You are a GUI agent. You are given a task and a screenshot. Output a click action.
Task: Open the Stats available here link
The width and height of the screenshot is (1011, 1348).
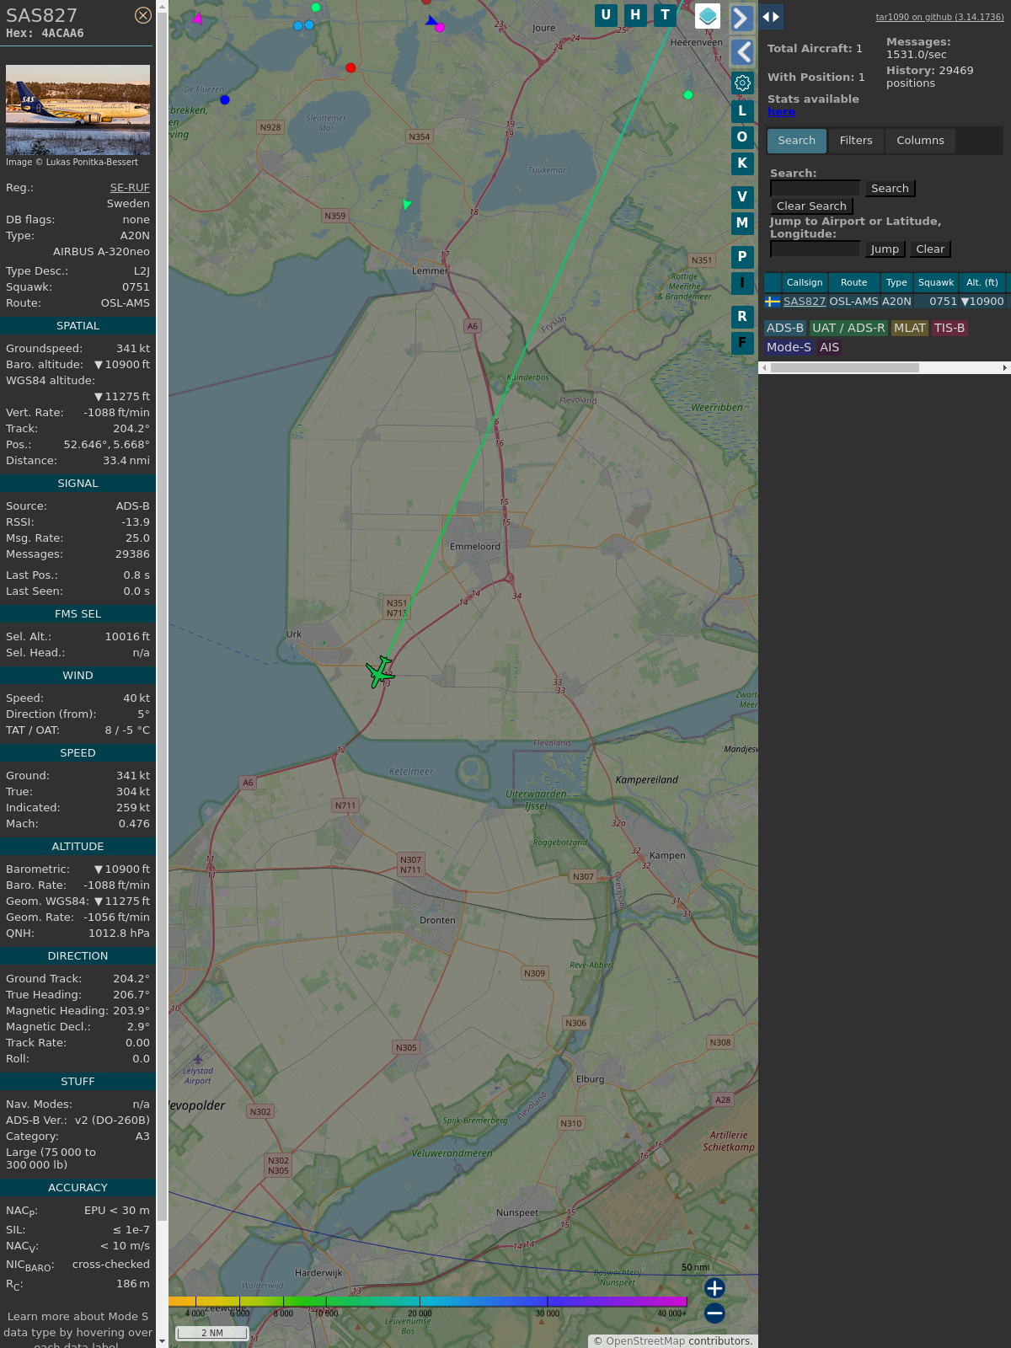[x=781, y=112]
